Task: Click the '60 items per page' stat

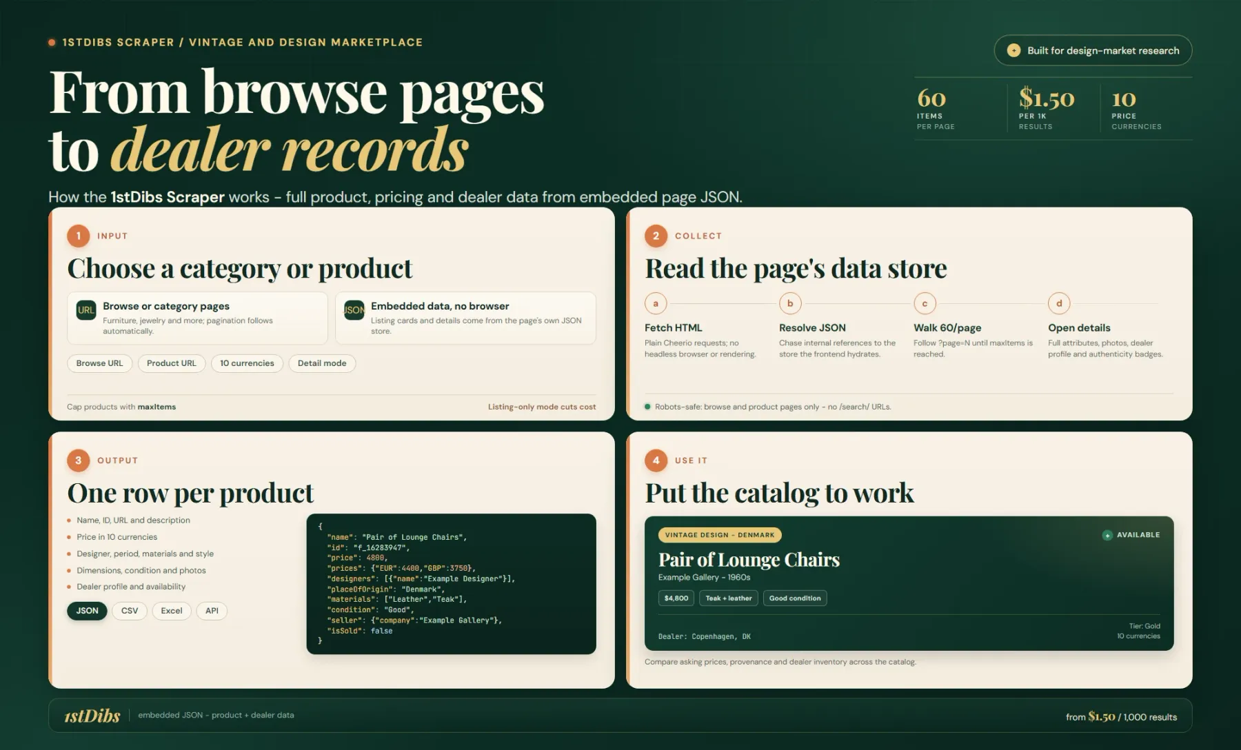Action: [x=936, y=108]
